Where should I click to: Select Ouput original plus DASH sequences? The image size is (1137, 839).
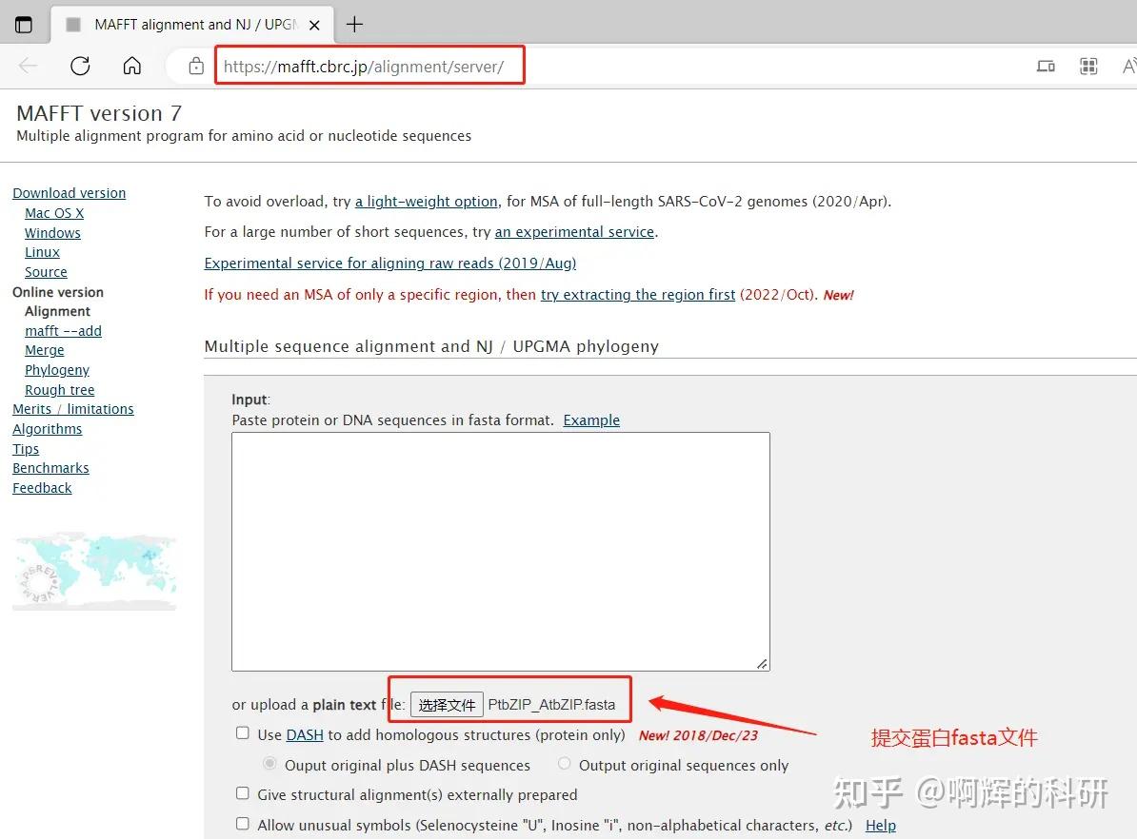pos(269,763)
